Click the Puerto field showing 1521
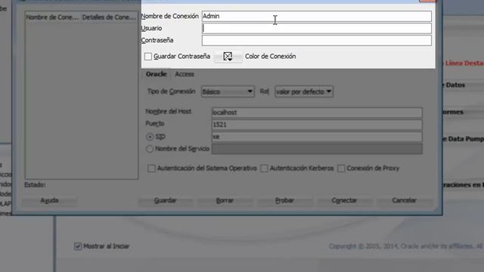The width and height of the screenshot is (484, 272). tap(317, 125)
